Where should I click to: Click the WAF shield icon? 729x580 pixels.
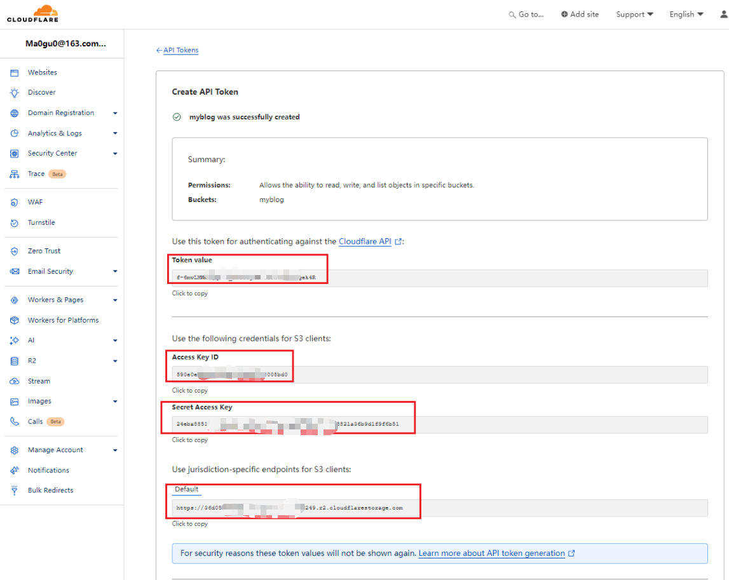pos(15,202)
